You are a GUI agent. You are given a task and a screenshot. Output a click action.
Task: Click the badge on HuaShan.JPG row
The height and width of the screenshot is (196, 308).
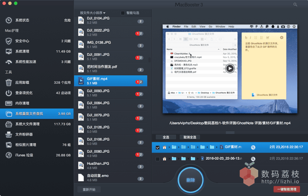(x=140, y=167)
